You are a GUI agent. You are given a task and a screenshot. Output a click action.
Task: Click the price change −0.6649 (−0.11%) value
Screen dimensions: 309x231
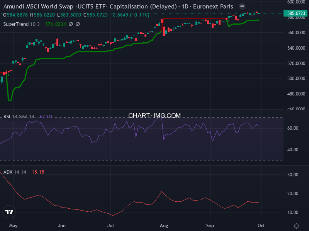tap(129, 15)
